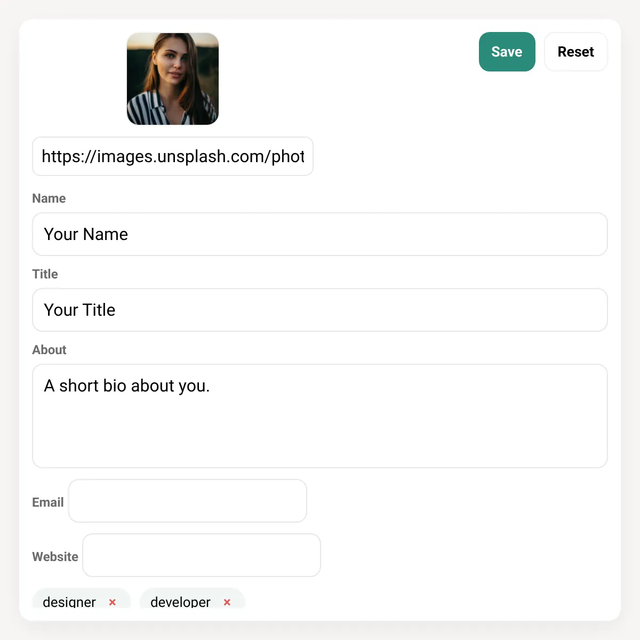Click the Reset button
Image resolution: width=640 pixels, height=640 pixels.
pos(575,52)
